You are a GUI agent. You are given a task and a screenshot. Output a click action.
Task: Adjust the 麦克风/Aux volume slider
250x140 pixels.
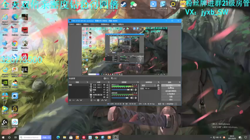coord(121,90)
